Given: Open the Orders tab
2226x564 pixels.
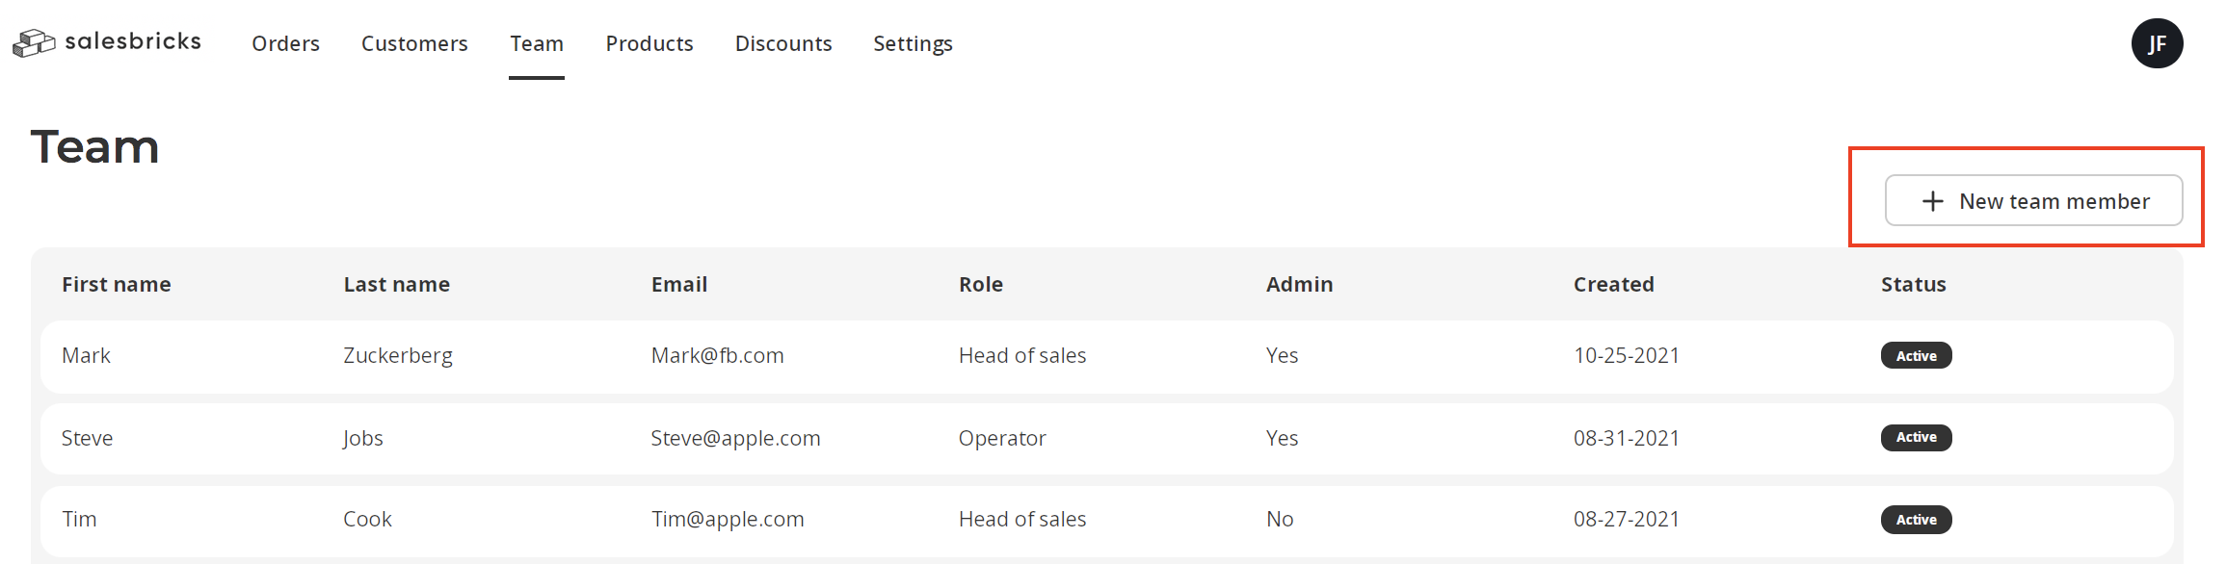Looking at the screenshot, I should coord(285,43).
